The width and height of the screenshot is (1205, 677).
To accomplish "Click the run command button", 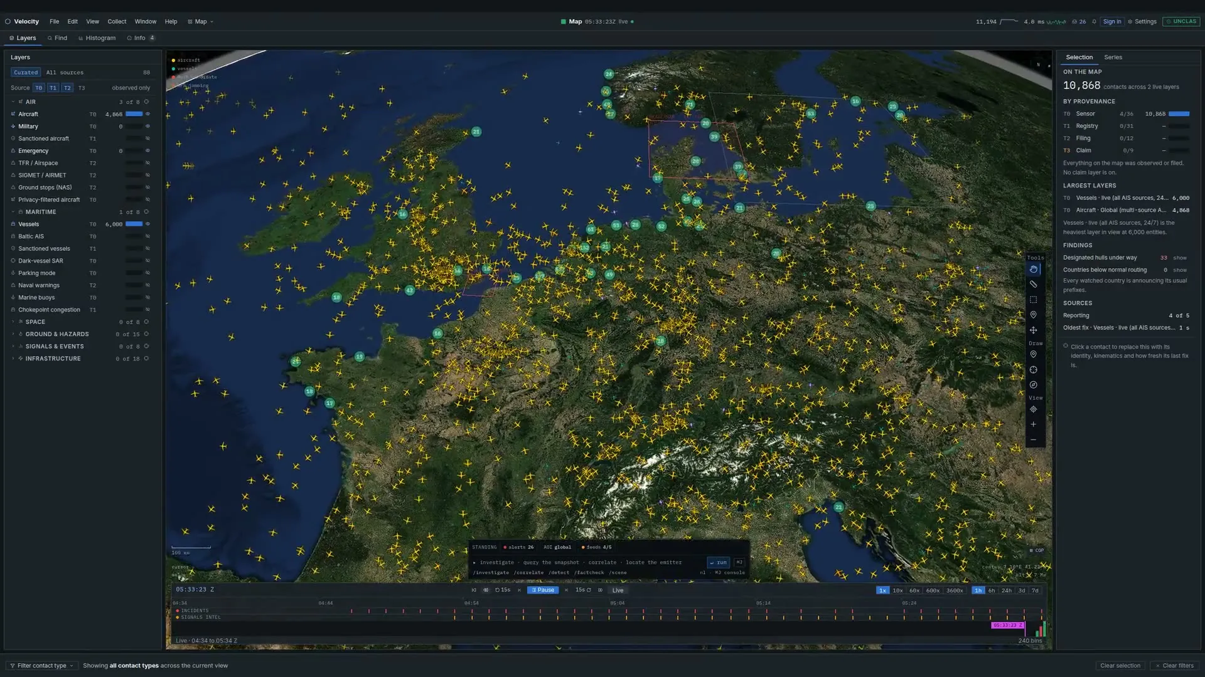I will coord(719,562).
